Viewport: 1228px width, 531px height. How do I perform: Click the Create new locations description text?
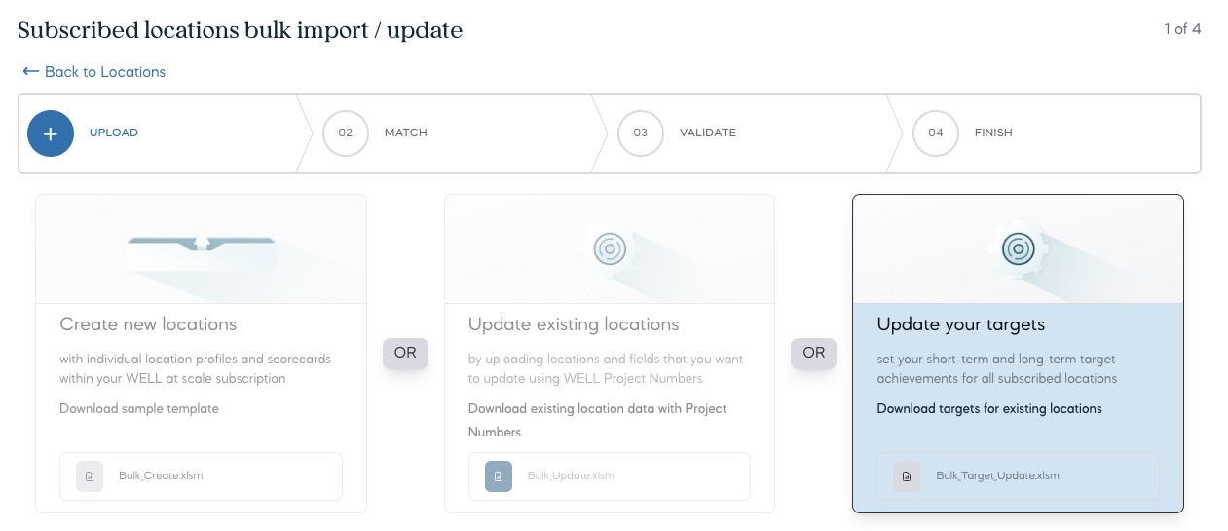click(x=195, y=368)
